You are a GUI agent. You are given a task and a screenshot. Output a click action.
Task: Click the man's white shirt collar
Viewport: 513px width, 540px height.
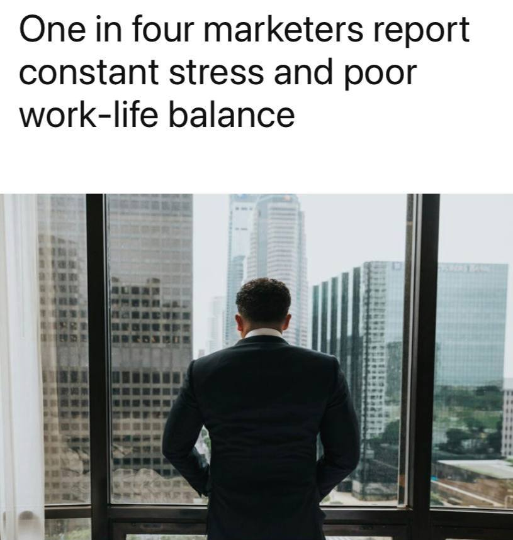click(263, 333)
